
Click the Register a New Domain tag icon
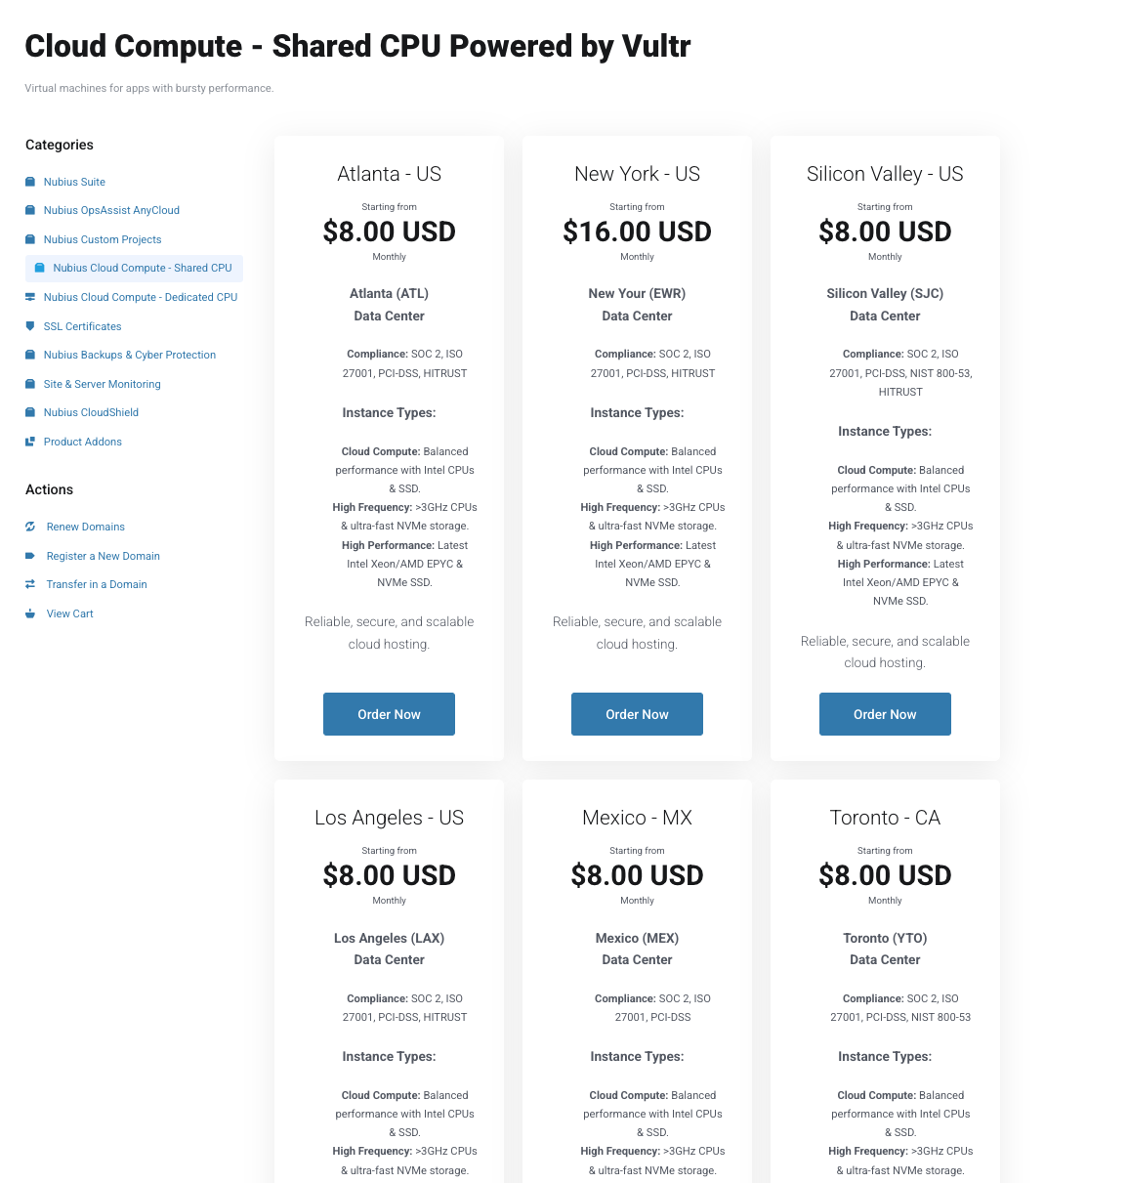[x=30, y=556]
